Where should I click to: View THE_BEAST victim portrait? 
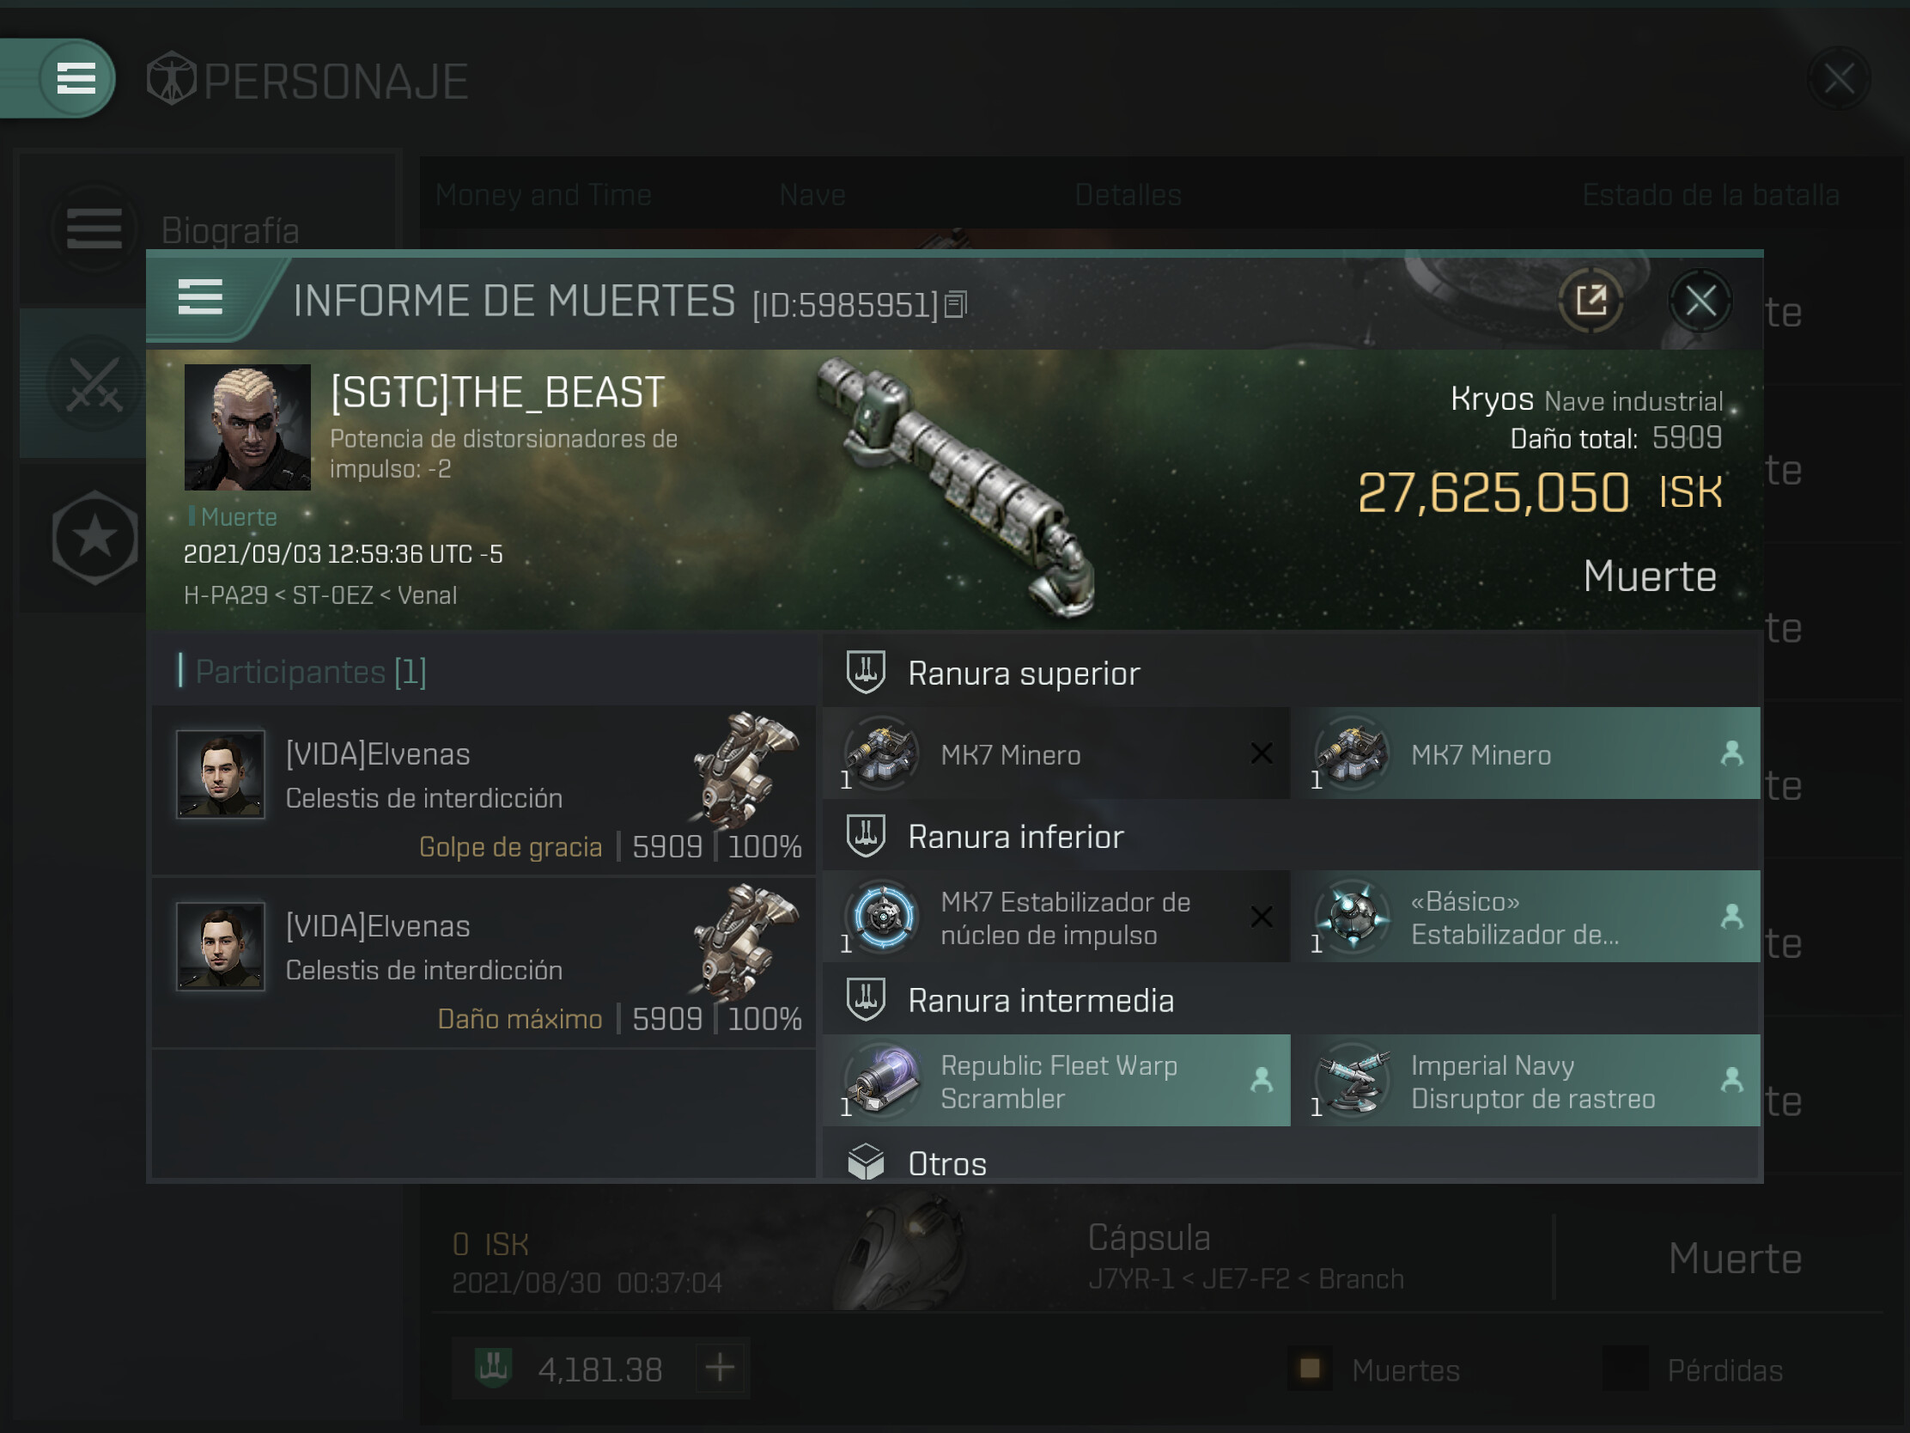248,428
